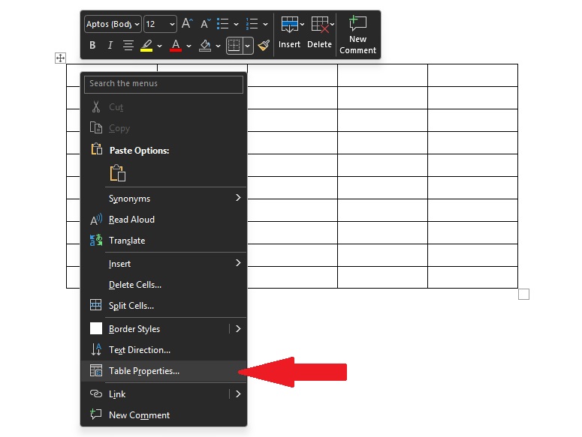Expand the numbering style arrow
The height and width of the screenshot is (437, 582).
pos(265,25)
